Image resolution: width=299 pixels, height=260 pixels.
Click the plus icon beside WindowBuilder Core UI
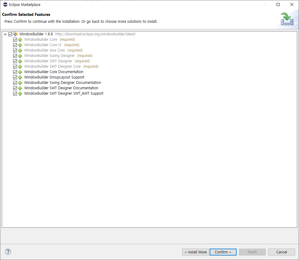(20, 45)
